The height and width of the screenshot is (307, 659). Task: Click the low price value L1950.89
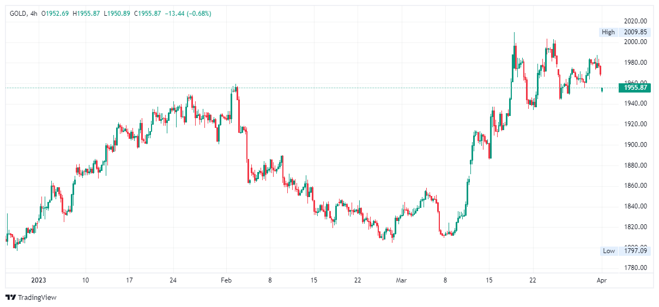pos(117,13)
